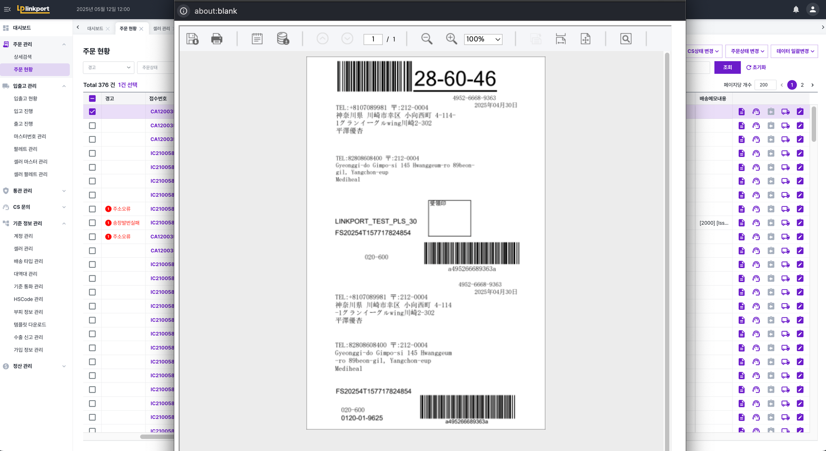Viewport: 826px width, 451px height.
Task: Click edit pencil icon in first highlighted row
Action: (800, 112)
